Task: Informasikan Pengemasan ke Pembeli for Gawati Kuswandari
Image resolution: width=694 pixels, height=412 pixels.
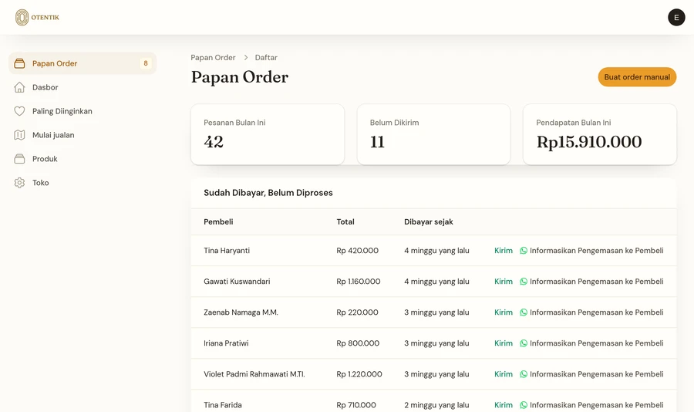Action: pyautogui.click(x=591, y=282)
